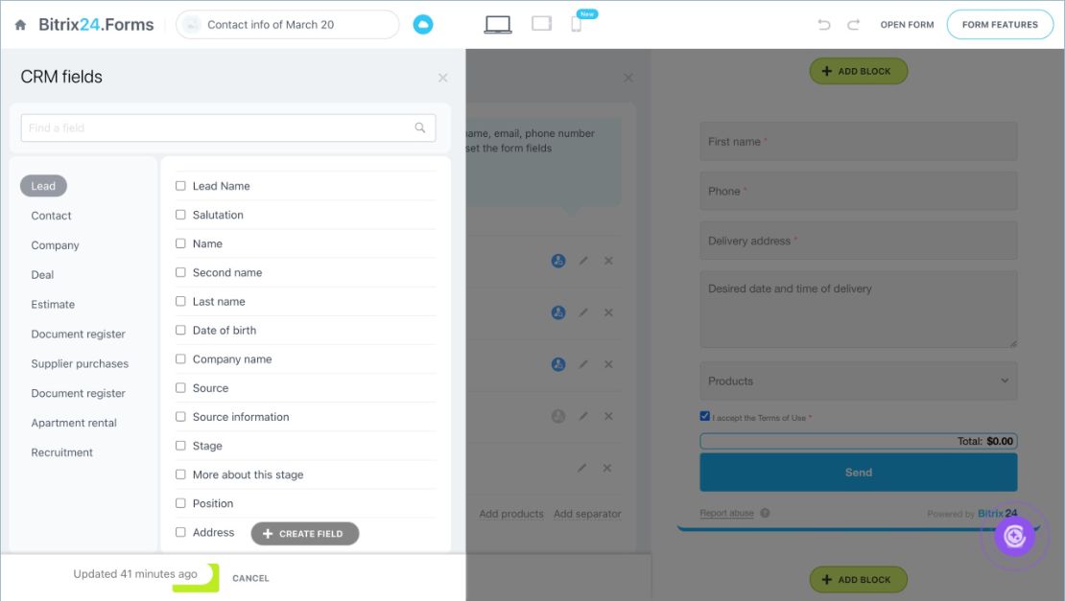Click the blue Send button

[x=859, y=473]
